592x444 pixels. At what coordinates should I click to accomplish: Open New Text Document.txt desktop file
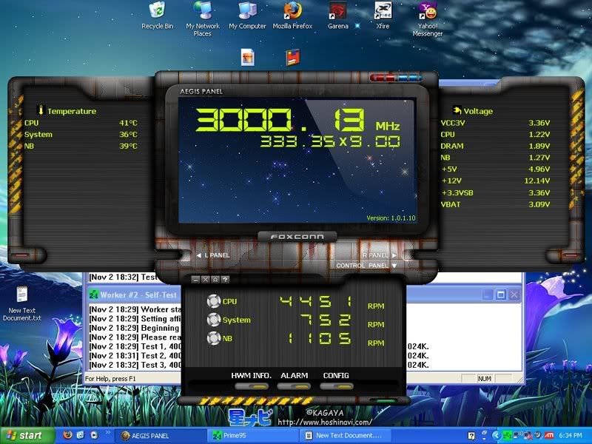(x=21, y=296)
